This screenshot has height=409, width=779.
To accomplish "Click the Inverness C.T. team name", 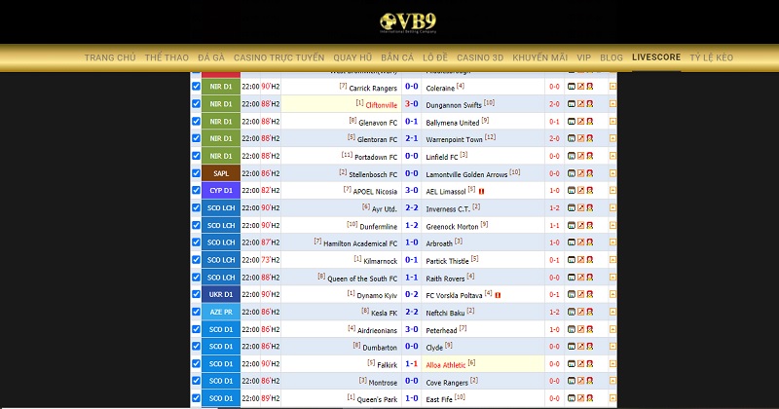I will [x=448, y=209].
